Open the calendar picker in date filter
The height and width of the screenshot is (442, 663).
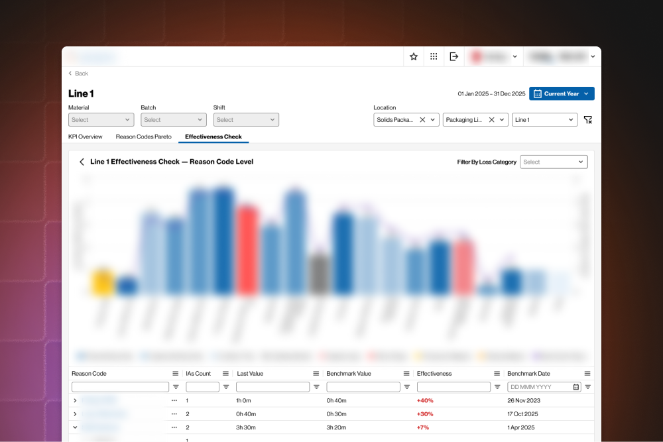coord(576,387)
